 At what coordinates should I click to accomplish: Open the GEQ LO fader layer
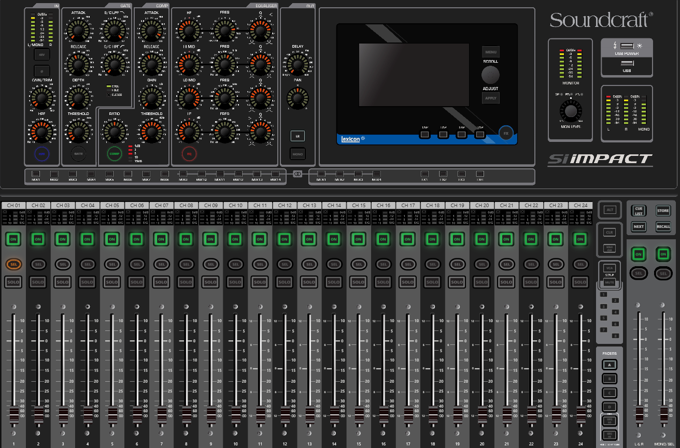coord(610,422)
